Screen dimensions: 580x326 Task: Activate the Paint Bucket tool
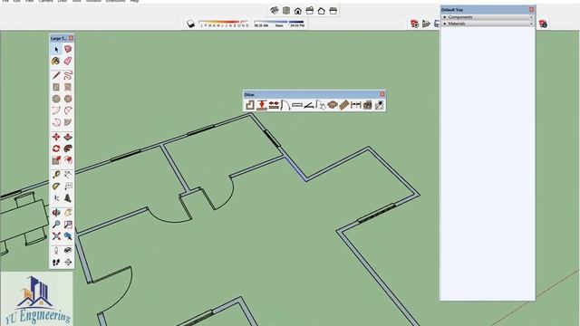click(56, 61)
